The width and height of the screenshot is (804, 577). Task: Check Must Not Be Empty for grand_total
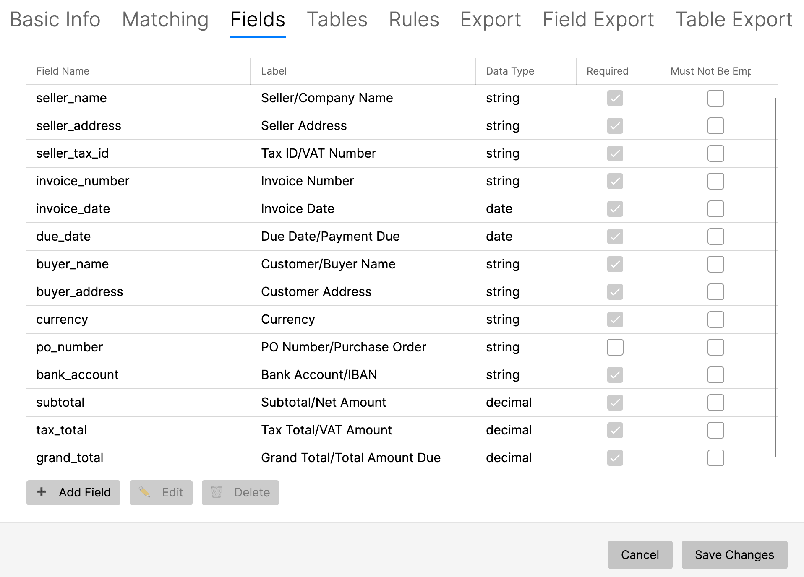(715, 457)
